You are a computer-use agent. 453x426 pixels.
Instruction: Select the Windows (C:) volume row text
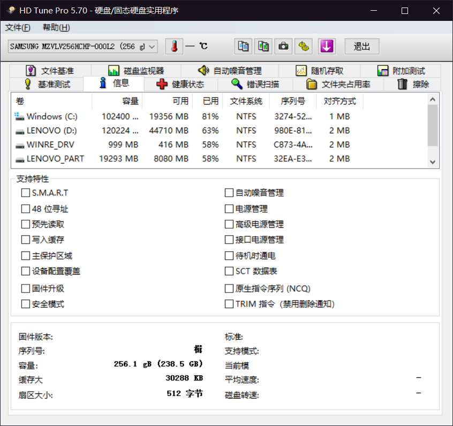pyautogui.click(x=52, y=116)
